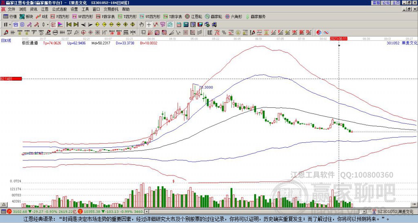
Task: Open the P四方形 square tool
Action: coord(60,16)
